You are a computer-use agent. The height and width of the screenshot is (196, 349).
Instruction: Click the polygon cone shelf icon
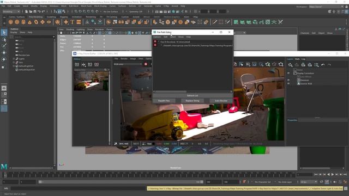tap(29, 22)
